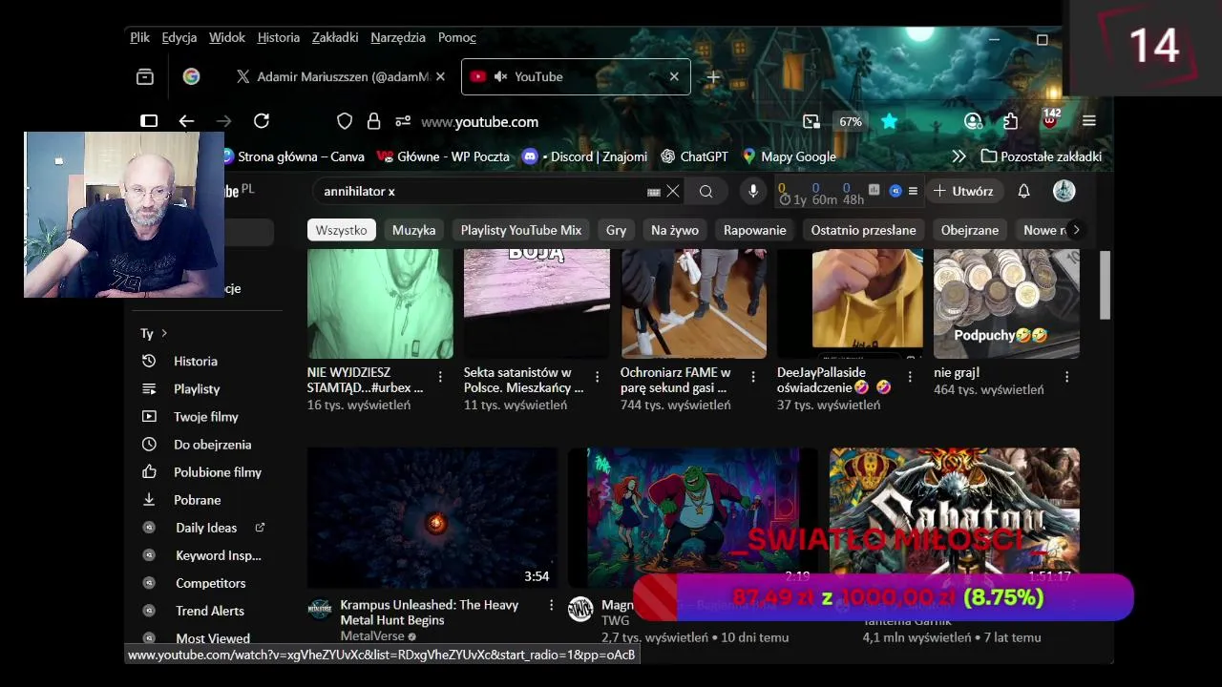
Task: Open the on-screen keyboard icon in search
Action: tap(654, 192)
